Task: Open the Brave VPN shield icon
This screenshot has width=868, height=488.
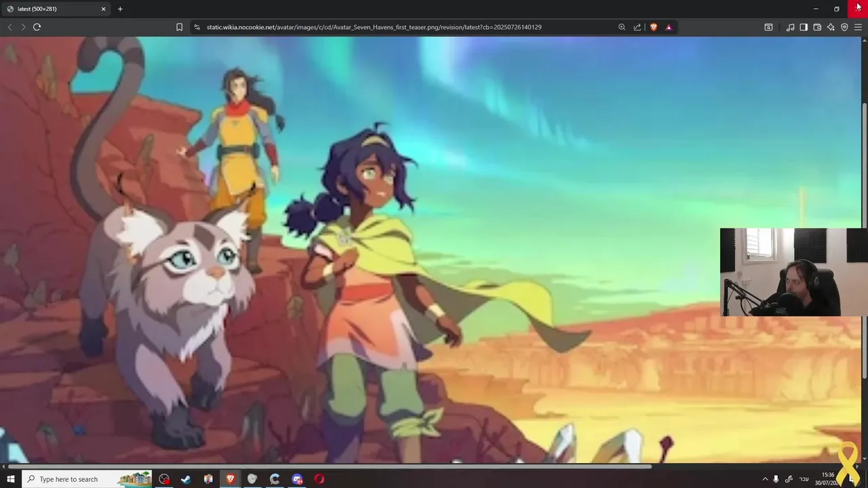Action: point(844,27)
